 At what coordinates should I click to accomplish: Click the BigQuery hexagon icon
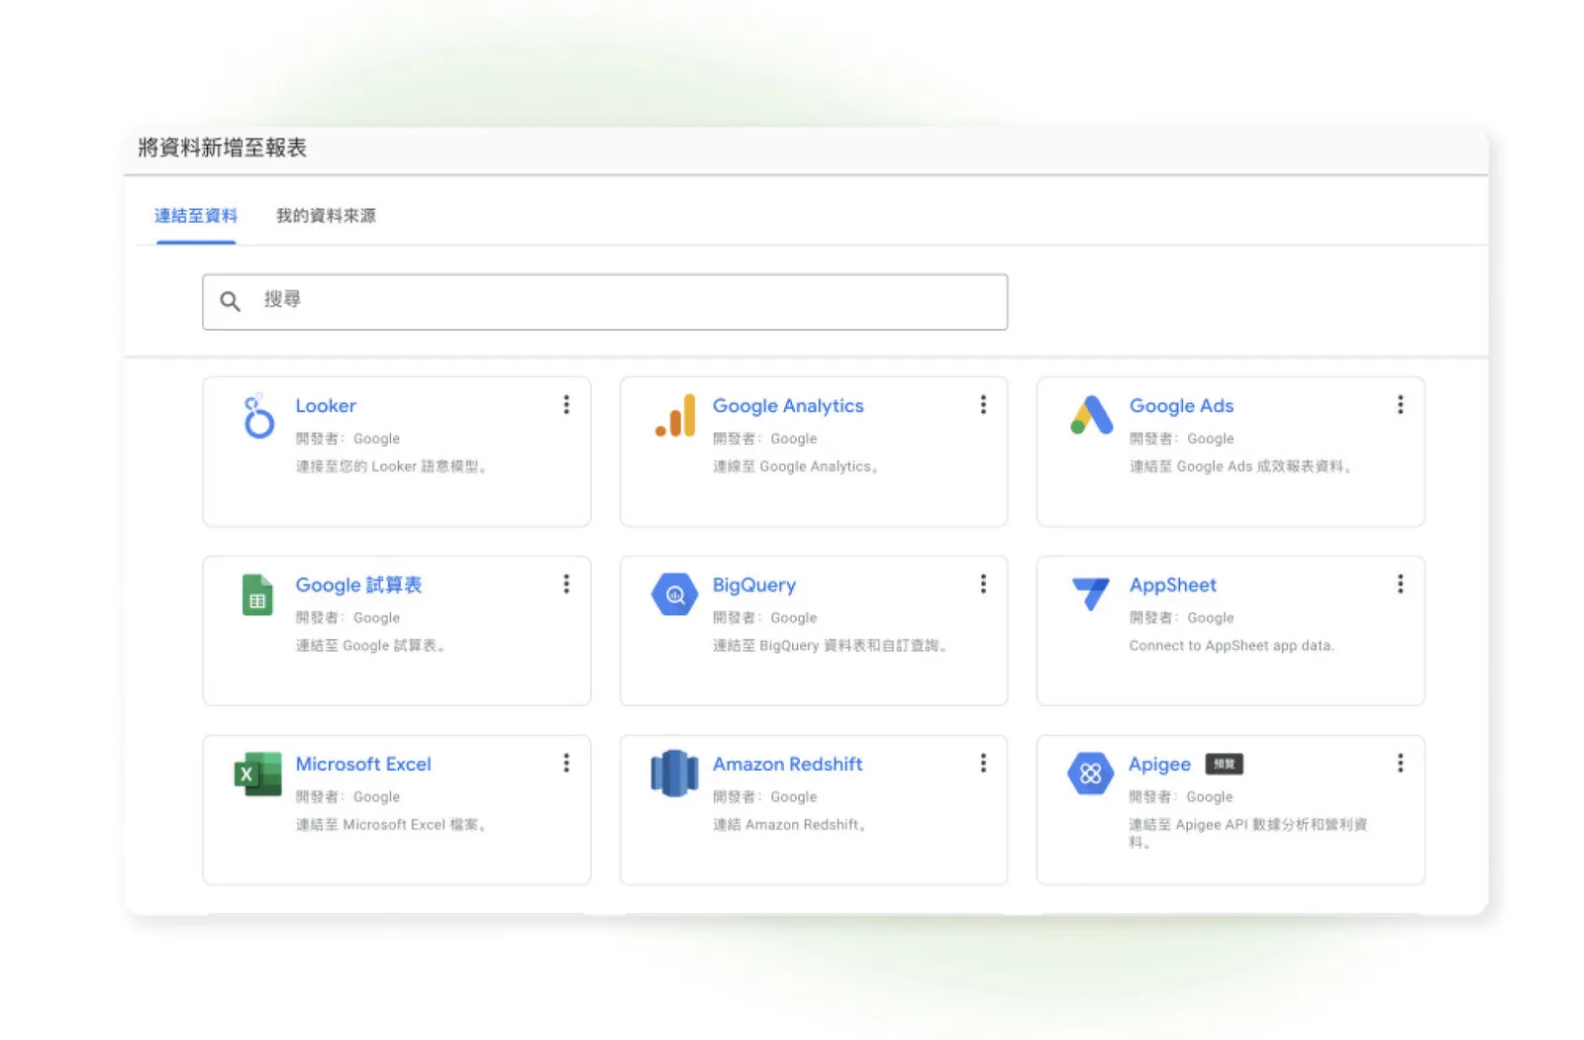click(675, 595)
